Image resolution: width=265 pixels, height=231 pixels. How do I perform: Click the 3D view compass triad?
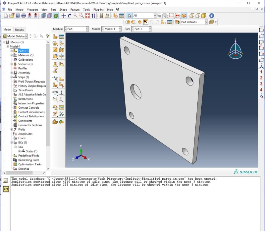tap(236, 48)
